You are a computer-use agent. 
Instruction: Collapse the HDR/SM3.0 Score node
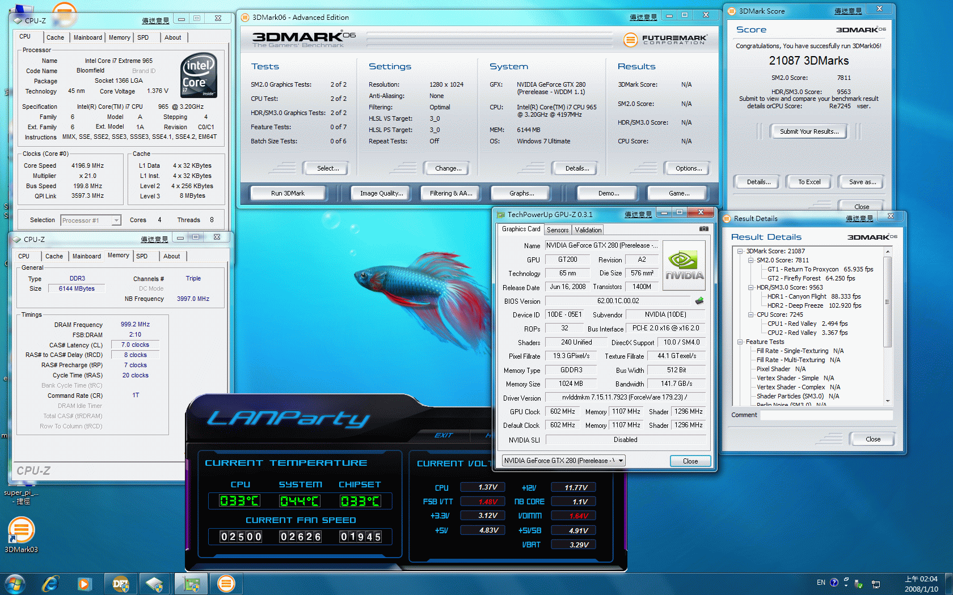[x=750, y=287]
